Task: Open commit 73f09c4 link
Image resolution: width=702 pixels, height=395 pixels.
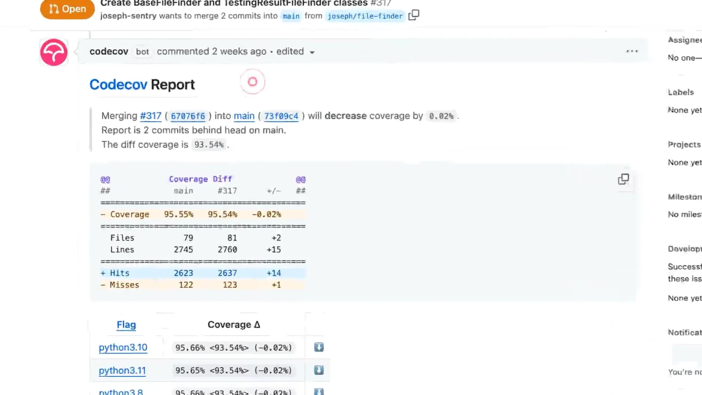Action: pos(281,116)
